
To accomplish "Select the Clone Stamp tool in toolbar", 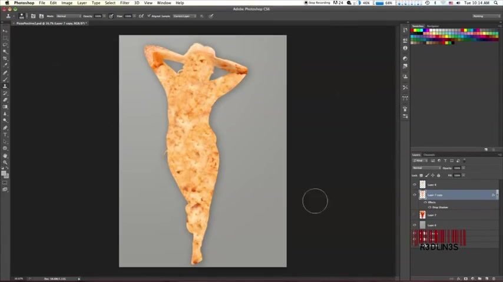I will (5, 86).
